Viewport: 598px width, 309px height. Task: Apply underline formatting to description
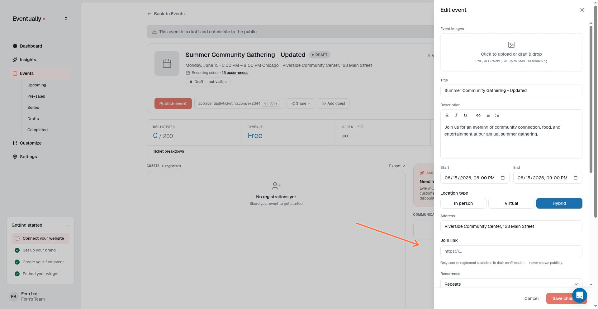466,115
